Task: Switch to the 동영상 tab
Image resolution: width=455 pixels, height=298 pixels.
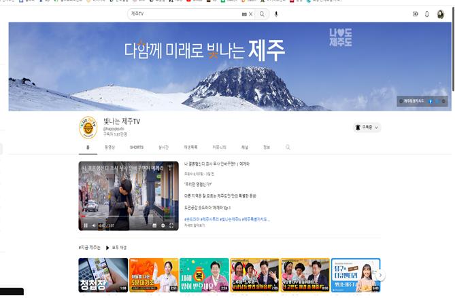Action: point(109,147)
